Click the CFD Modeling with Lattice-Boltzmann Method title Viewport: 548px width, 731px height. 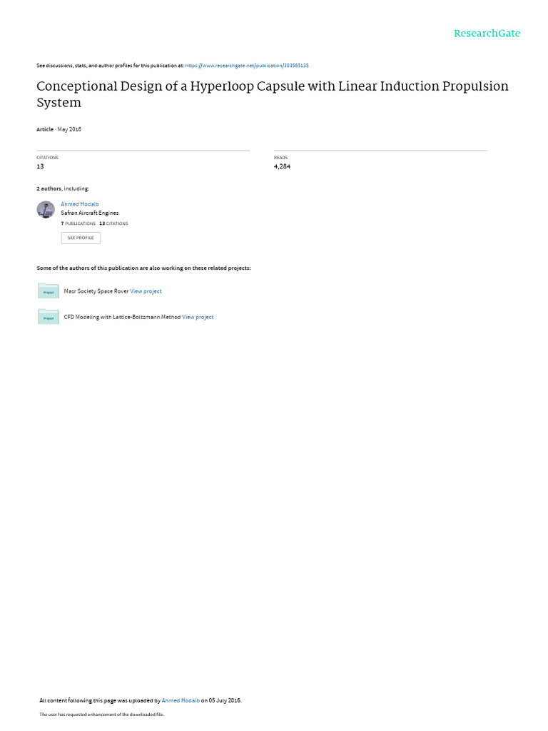122,317
